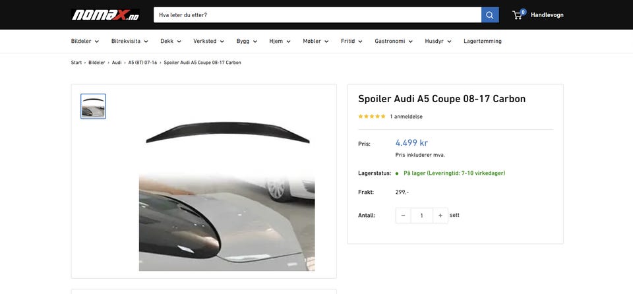633x294 pixels.
Task: Go to A5 (8T) 07-16 breadcrumb
Action: point(142,63)
